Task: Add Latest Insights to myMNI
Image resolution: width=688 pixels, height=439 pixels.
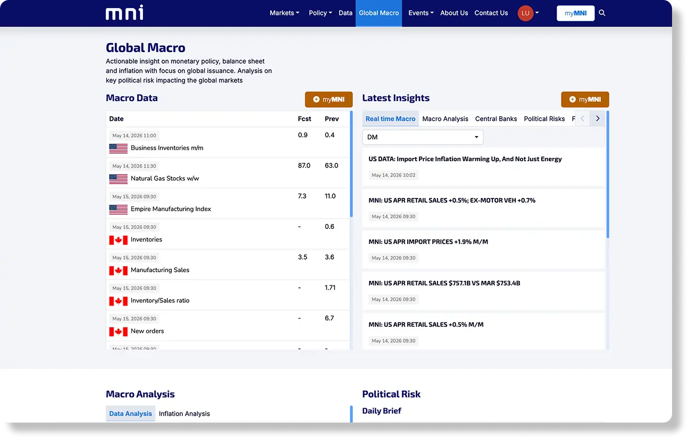Action: pyautogui.click(x=585, y=100)
